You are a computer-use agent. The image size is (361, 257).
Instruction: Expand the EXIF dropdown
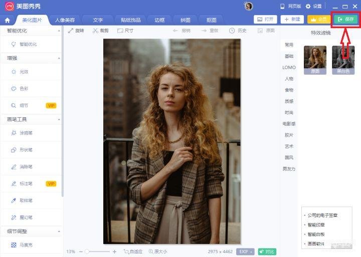tap(246, 251)
